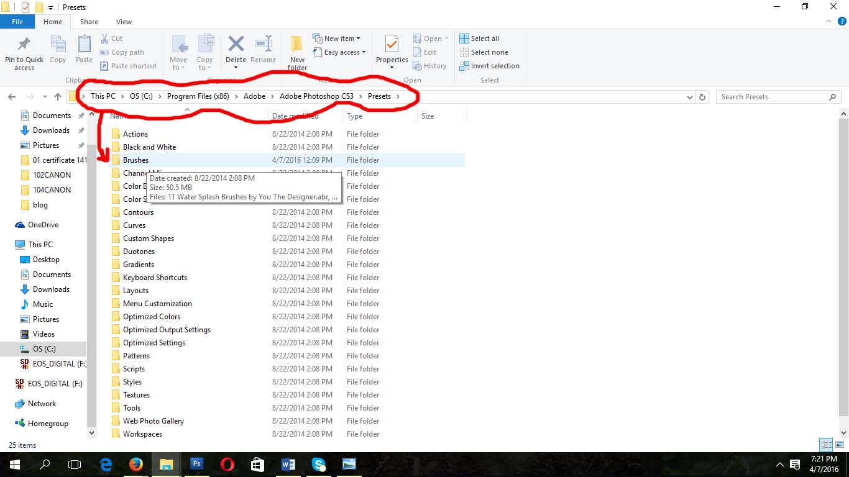Open Skype from the taskbar
849x477 pixels.
[318, 464]
